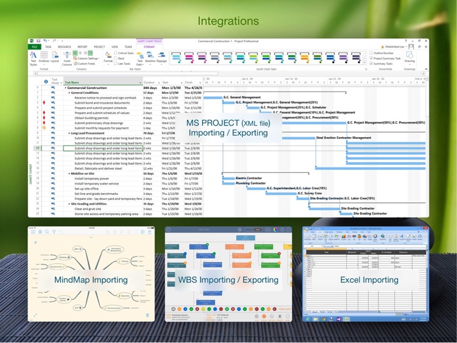
Task: Click the color wheel icon in WBS toolbar
Action: (275, 230)
